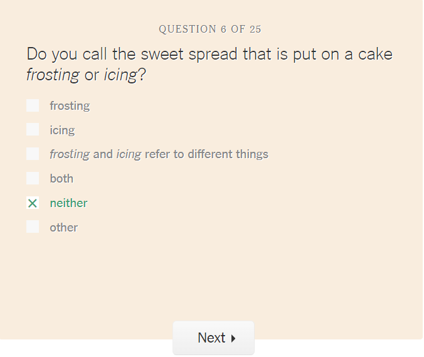This screenshot has width=424, height=357.
Task: Click the Question 6 of 25 header
Action: pos(210,29)
